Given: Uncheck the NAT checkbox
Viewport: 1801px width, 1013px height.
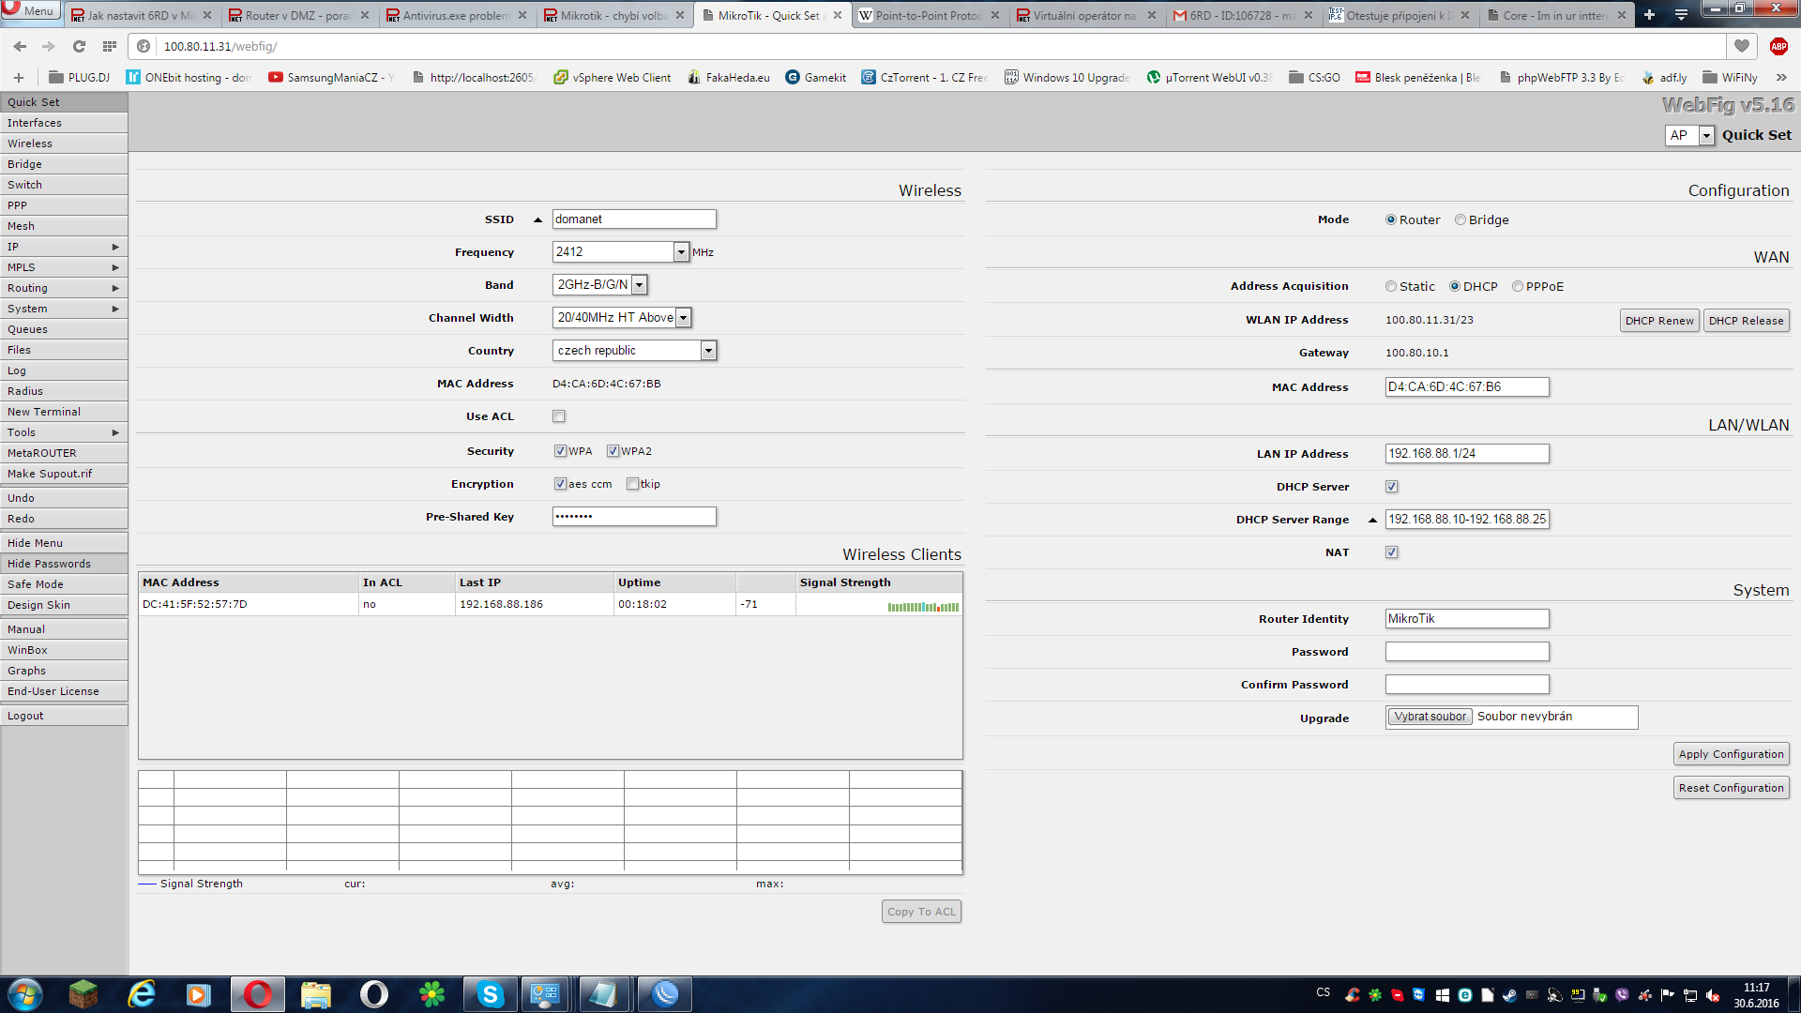Looking at the screenshot, I should point(1392,552).
